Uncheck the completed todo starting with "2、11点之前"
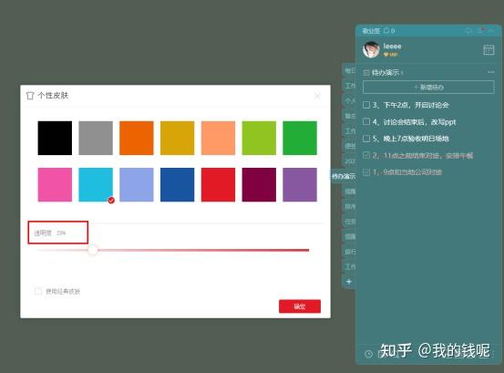Image resolution: width=504 pixels, height=373 pixels. click(366, 155)
